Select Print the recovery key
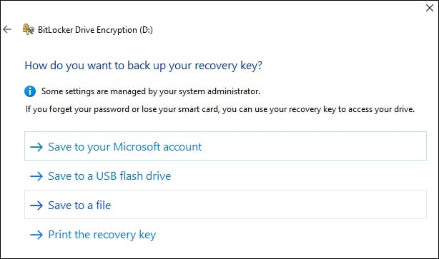This screenshot has width=439, height=259. point(225,235)
